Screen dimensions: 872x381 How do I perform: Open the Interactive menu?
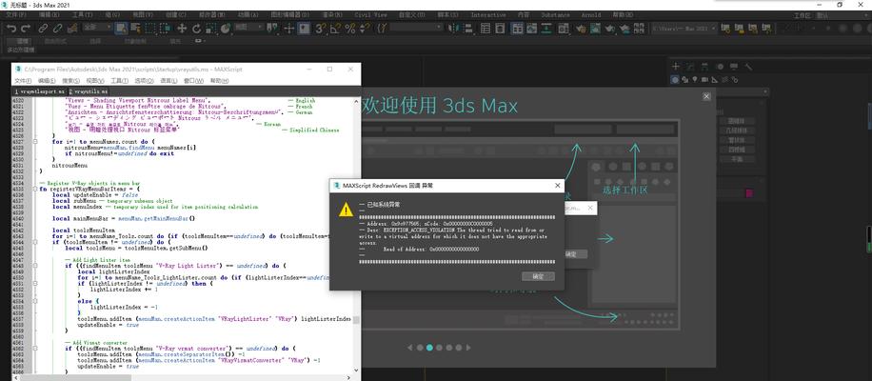pos(488,15)
